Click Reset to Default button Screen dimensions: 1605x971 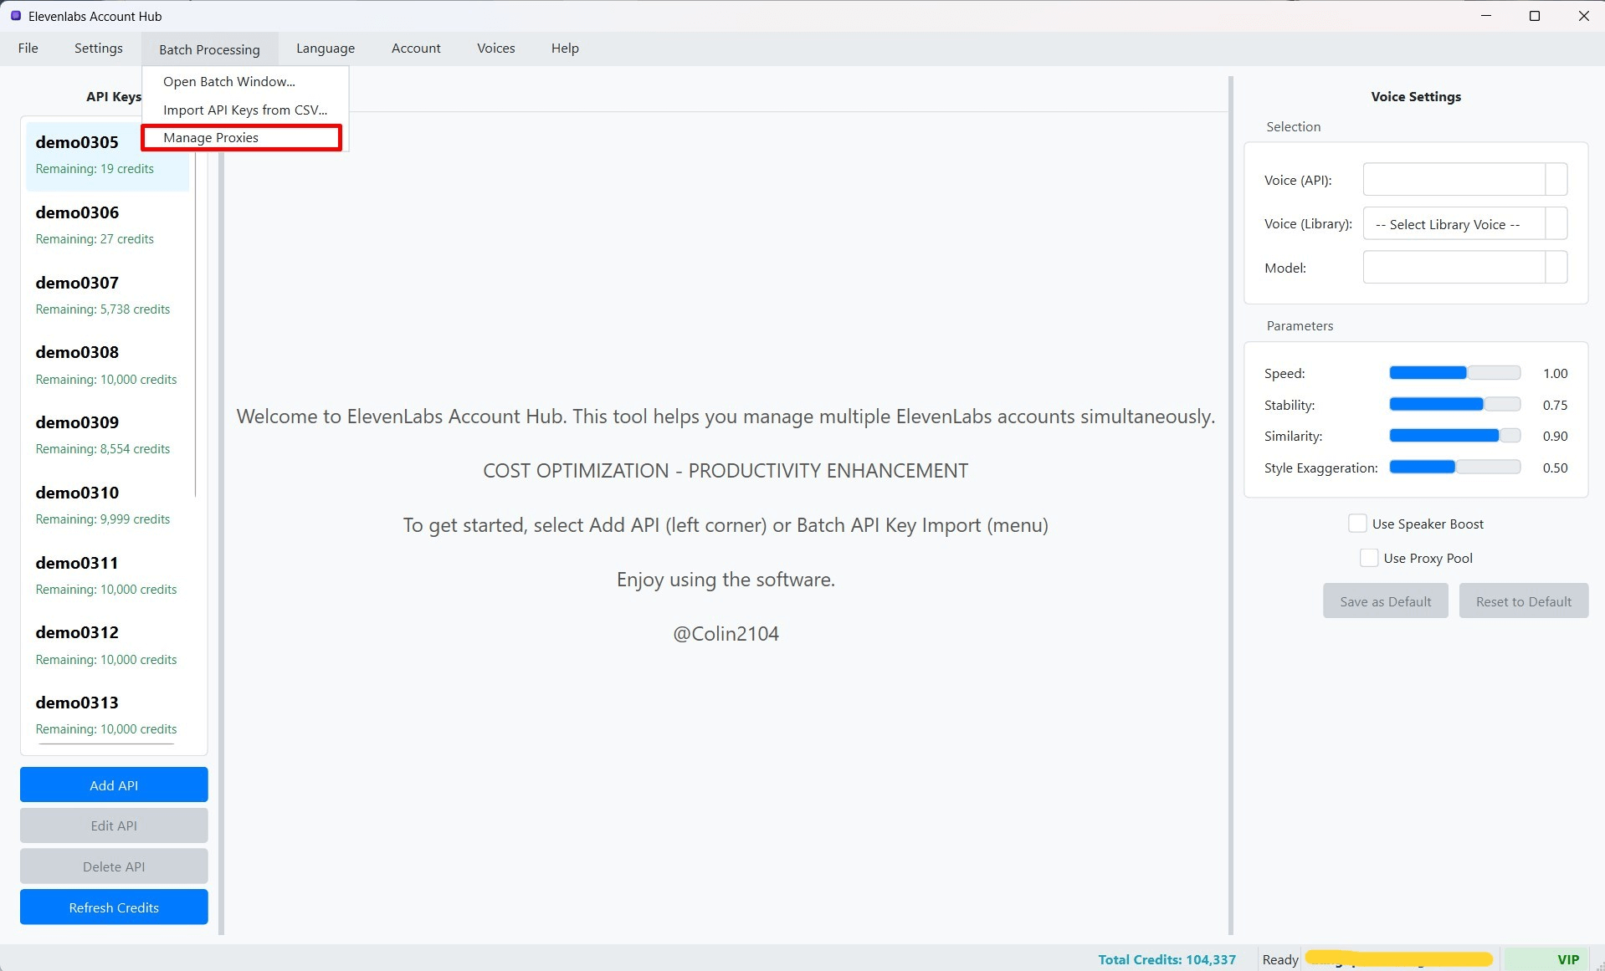[1523, 601]
